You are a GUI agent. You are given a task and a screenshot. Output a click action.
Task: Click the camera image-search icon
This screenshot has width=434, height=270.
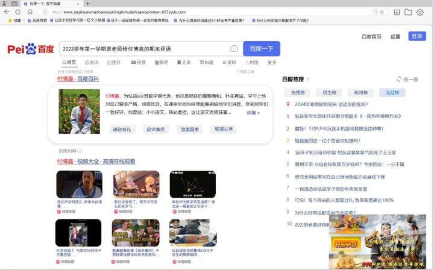(x=234, y=49)
